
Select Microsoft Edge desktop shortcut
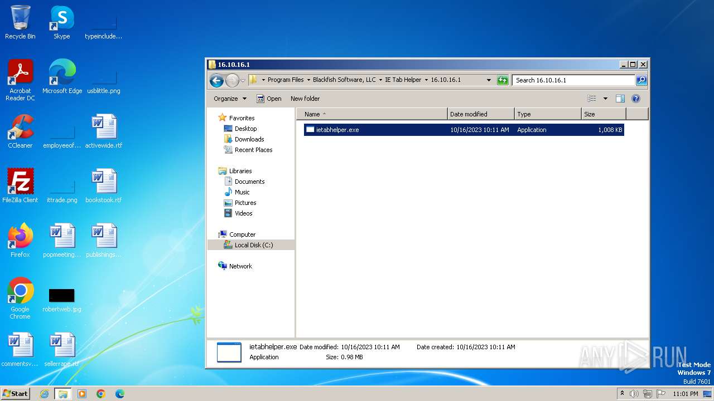point(62,77)
